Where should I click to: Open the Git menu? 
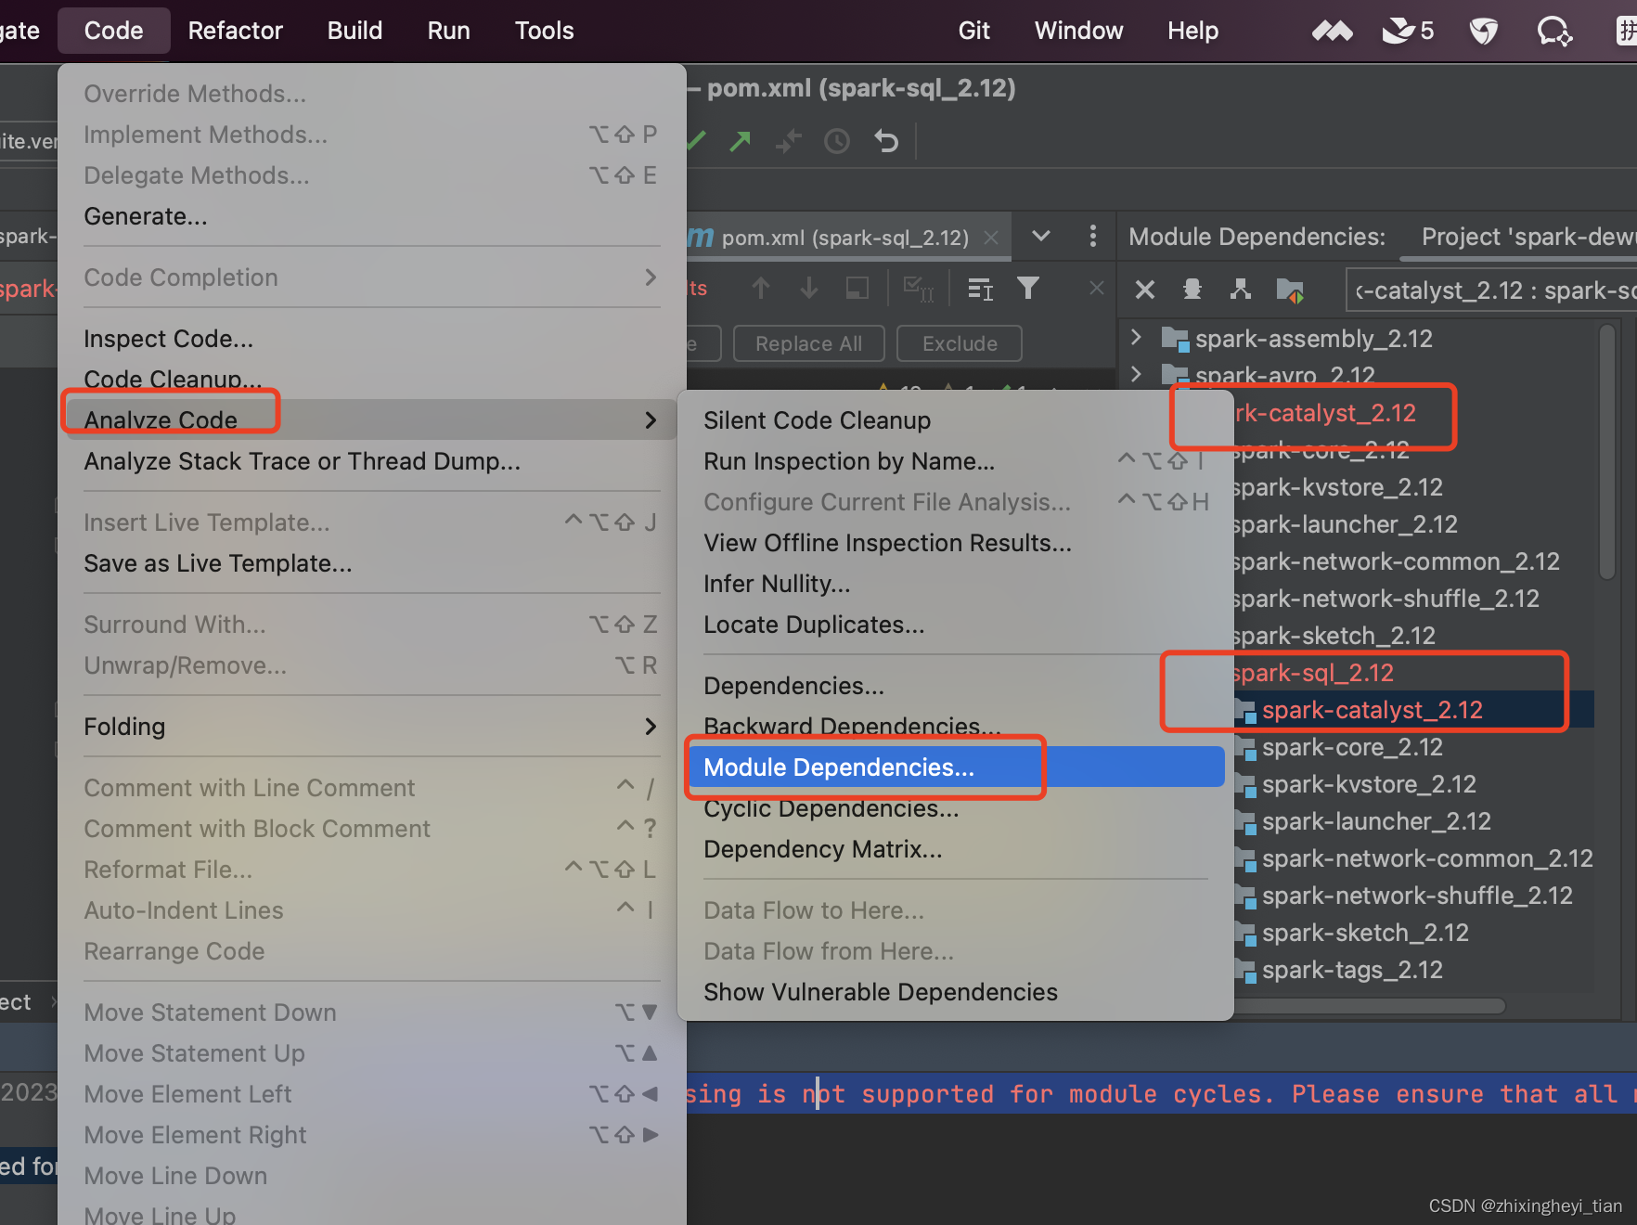coord(973,31)
